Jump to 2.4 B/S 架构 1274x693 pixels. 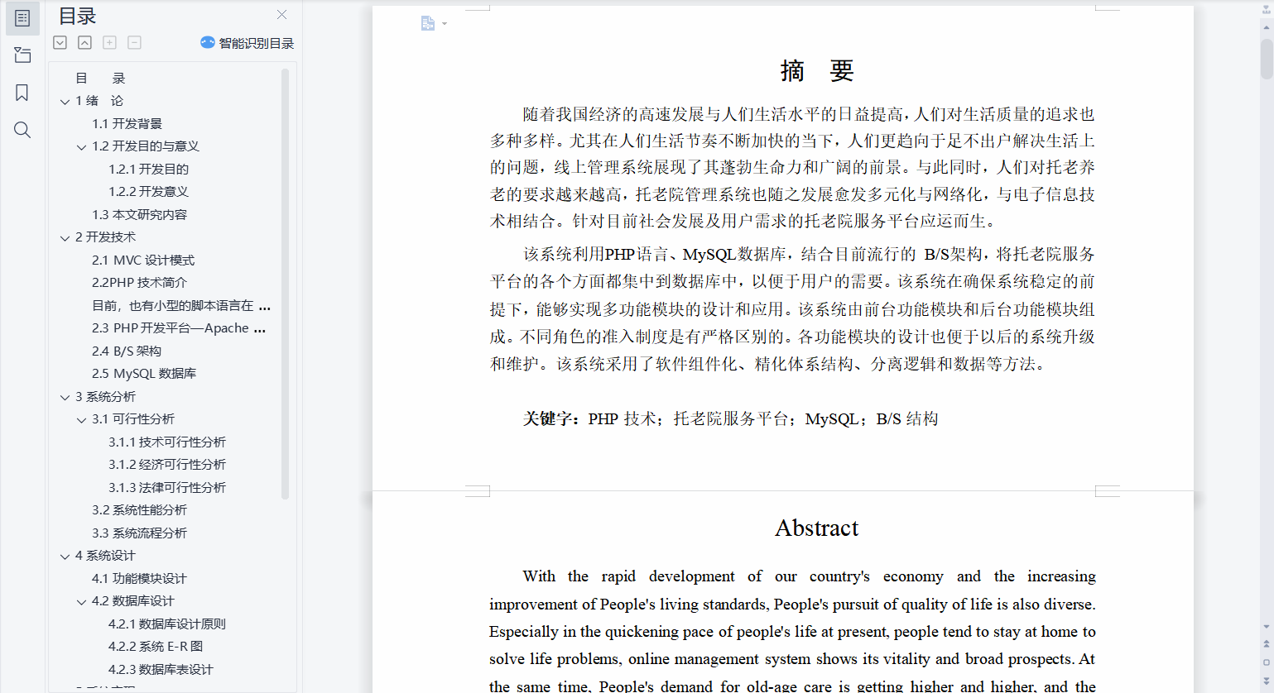pyautogui.click(x=127, y=351)
